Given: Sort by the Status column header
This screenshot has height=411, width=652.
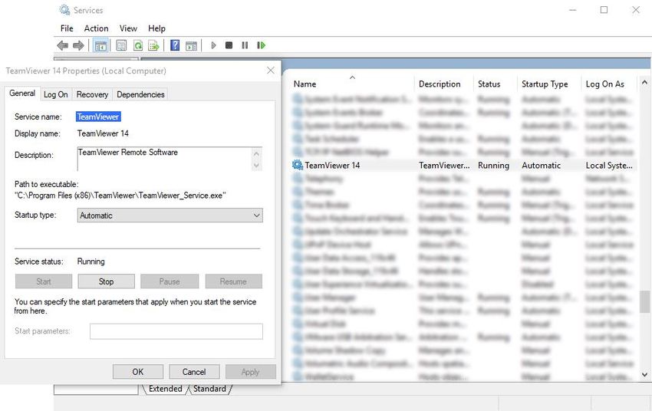Looking at the screenshot, I should click(x=496, y=84).
